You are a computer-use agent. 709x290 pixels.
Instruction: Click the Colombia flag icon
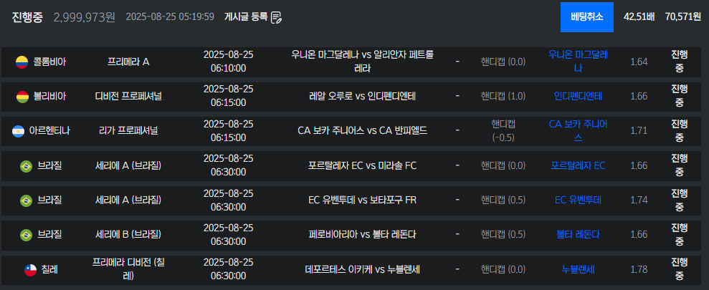(x=22, y=62)
